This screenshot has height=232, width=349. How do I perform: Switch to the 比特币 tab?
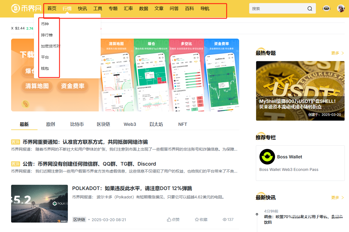77,124
